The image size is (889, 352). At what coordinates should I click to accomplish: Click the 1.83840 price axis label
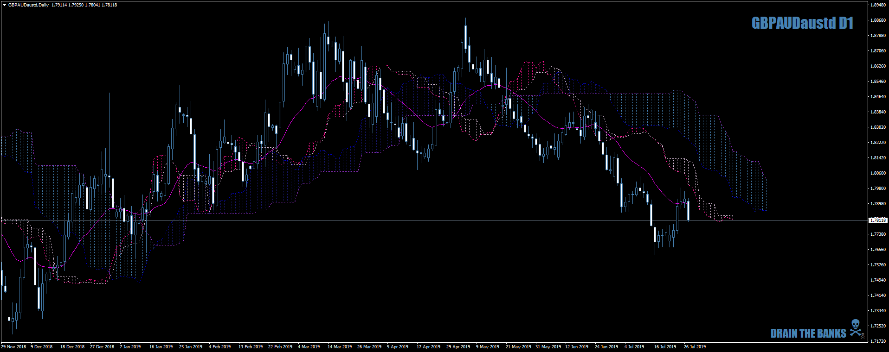point(878,112)
